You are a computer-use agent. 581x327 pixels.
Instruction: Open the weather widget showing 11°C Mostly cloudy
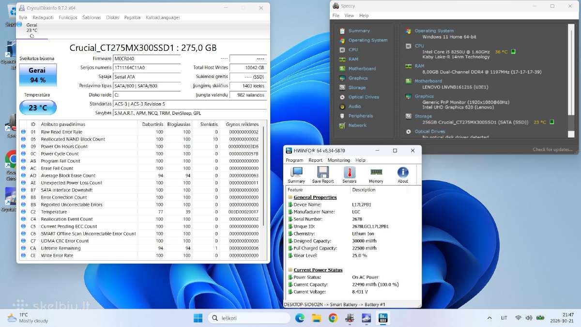point(28,318)
